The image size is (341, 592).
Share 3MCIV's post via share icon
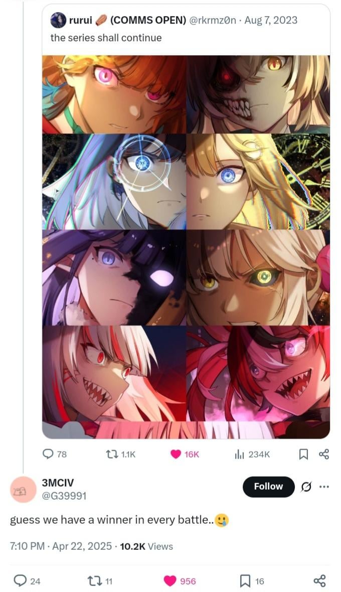coord(319,580)
